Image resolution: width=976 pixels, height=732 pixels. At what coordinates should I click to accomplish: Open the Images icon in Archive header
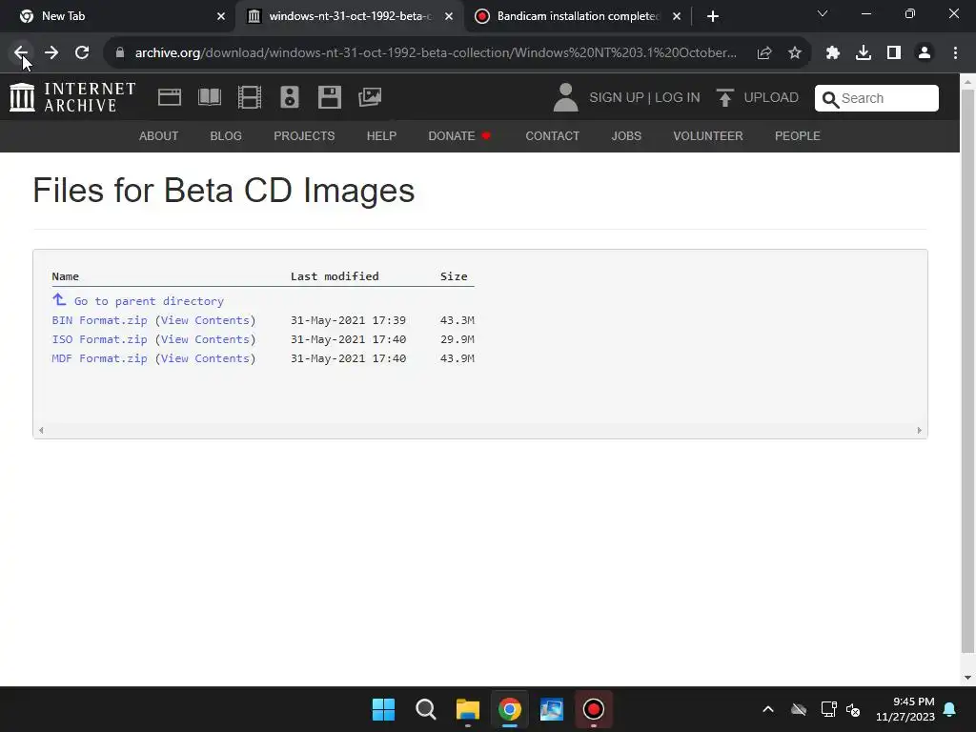[370, 97]
